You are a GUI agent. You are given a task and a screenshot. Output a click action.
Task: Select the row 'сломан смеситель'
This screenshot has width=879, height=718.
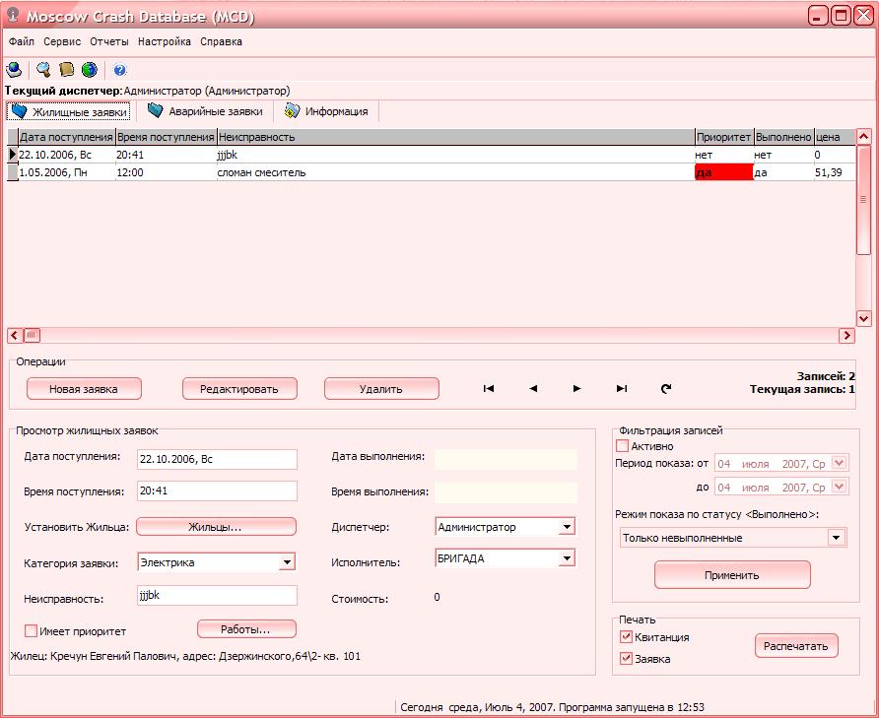[432, 172]
